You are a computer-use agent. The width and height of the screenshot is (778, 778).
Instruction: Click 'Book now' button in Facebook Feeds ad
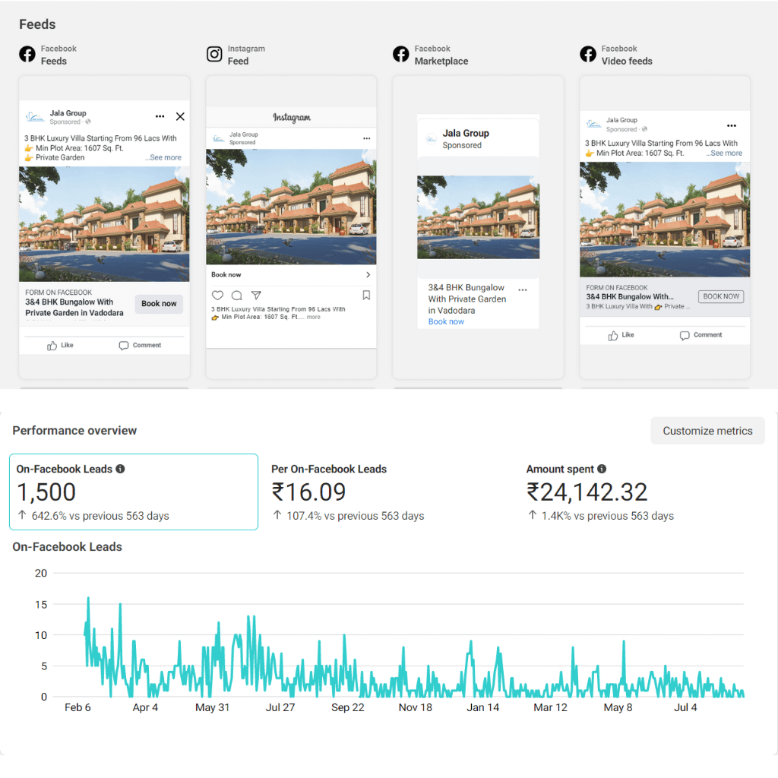coord(159,304)
